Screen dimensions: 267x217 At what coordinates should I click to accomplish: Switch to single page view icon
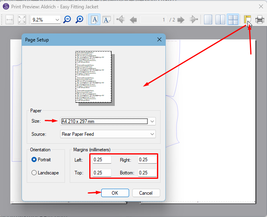point(208,20)
